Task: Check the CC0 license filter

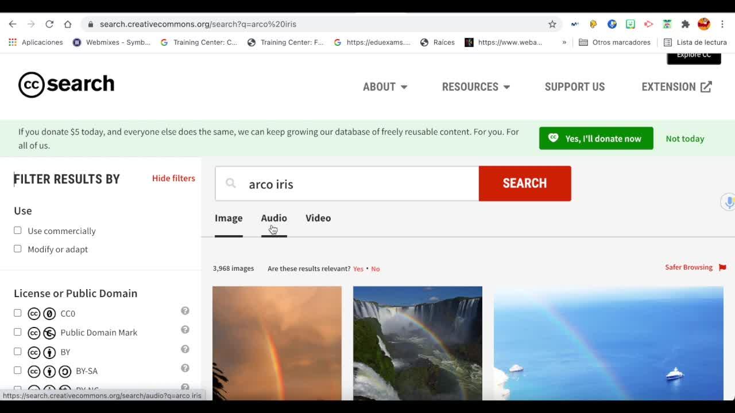Action: 18,313
